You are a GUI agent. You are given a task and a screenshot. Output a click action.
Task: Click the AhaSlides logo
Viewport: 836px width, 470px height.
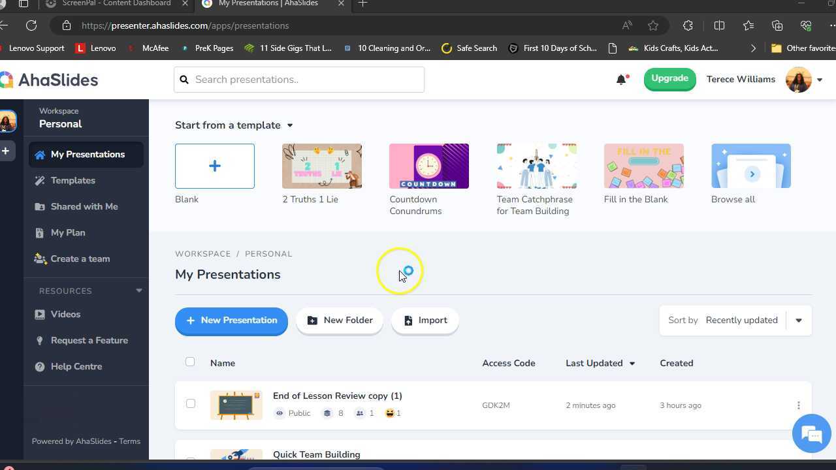coord(49,80)
